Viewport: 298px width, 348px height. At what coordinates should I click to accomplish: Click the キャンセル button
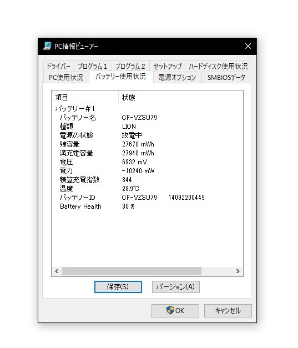[x=228, y=310]
